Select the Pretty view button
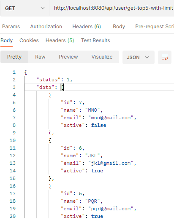This screenshot has width=174, height=220. [x=14, y=57]
